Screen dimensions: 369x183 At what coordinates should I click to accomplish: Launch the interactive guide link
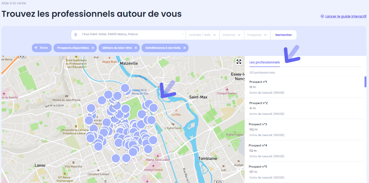point(346,16)
